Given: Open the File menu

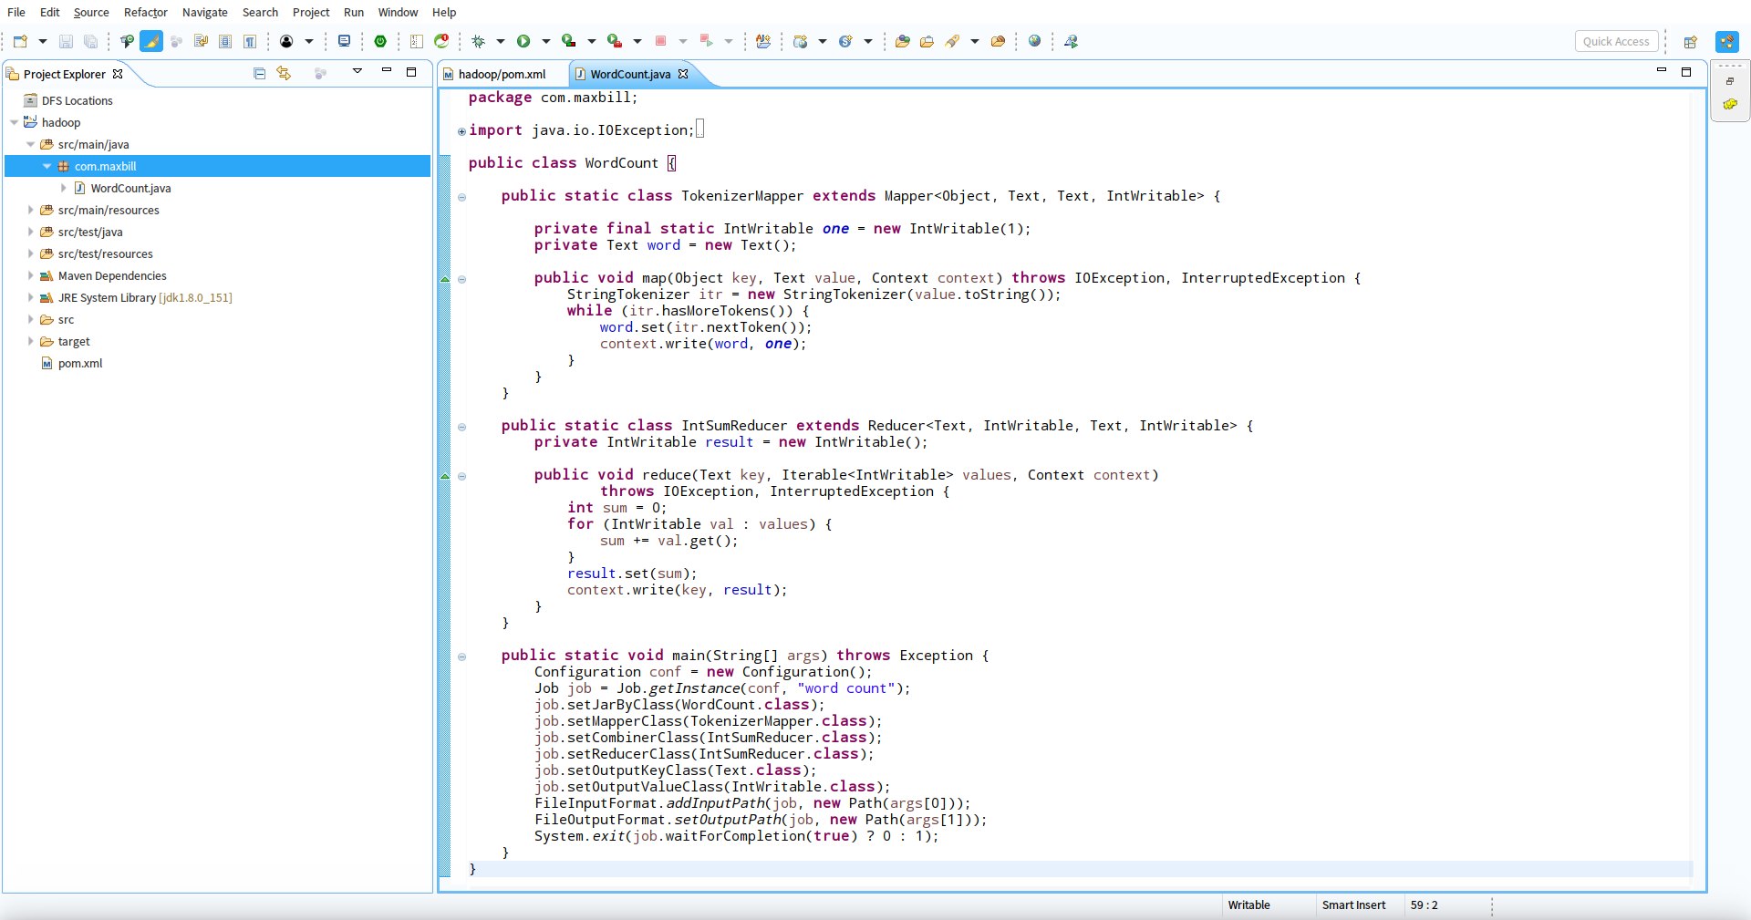Looking at the screenshot, I should point(16,12).
